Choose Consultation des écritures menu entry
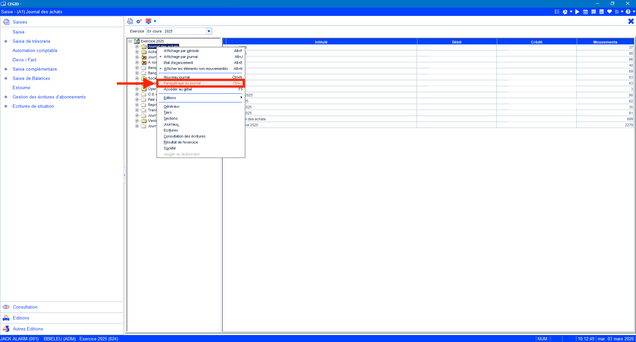The width and height of the screenshot is (636, 342). pos(201,136)
